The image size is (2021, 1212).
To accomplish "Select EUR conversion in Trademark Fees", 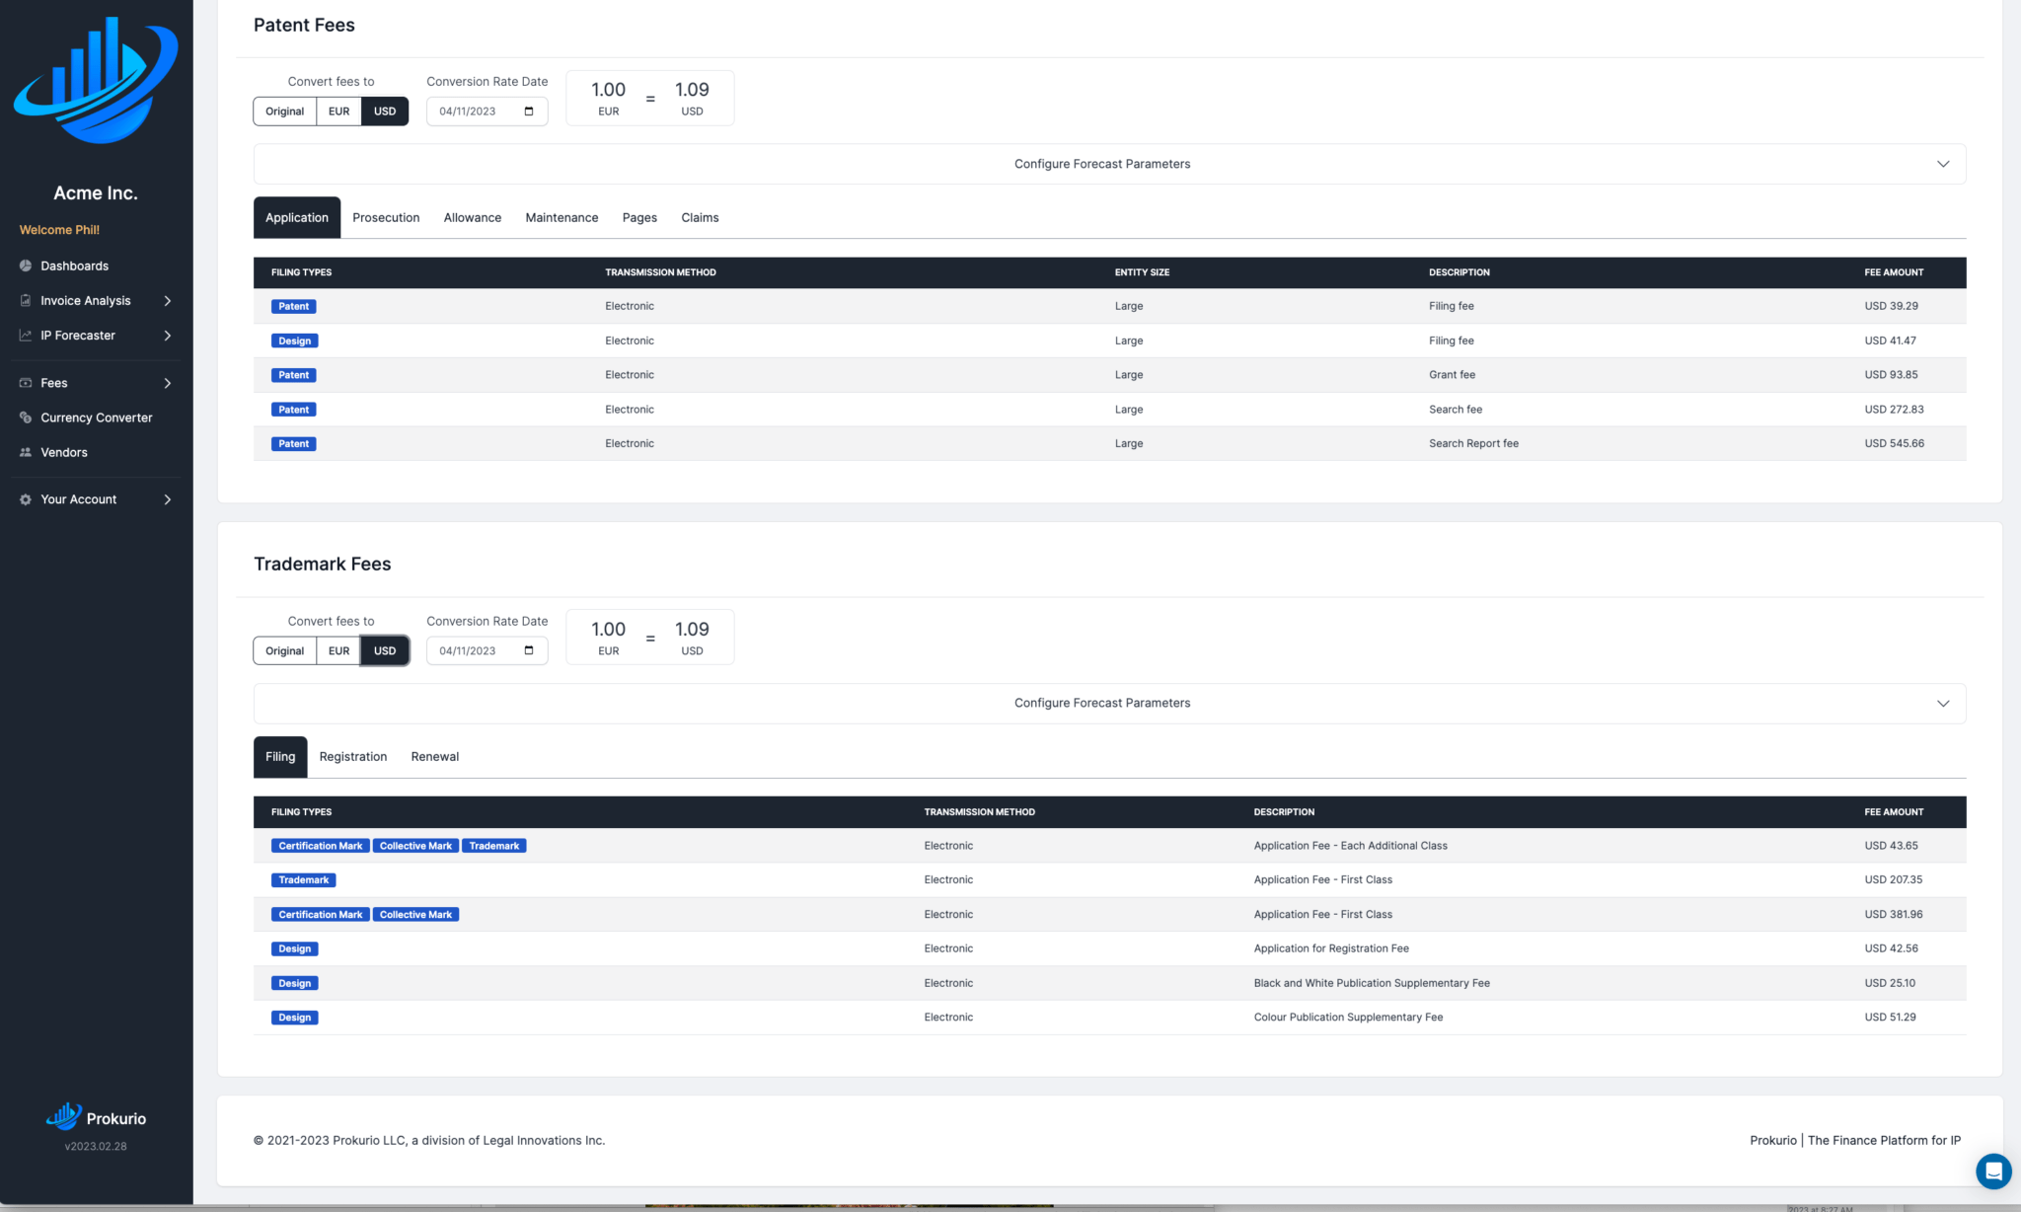I will (338, 650).
